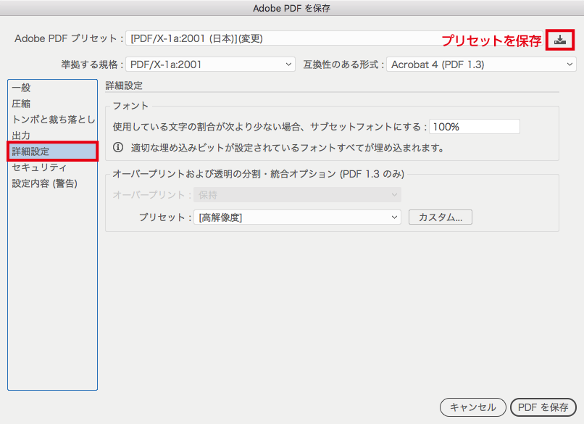Open the 互換性のある形式 Acrobat 4 dropdown
584x424 pixels.
point(481,65)
